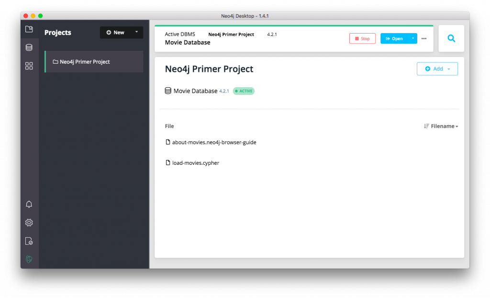
Task: Click the Neo4j logo icon in sidebar
Action: tap(29, 259)
